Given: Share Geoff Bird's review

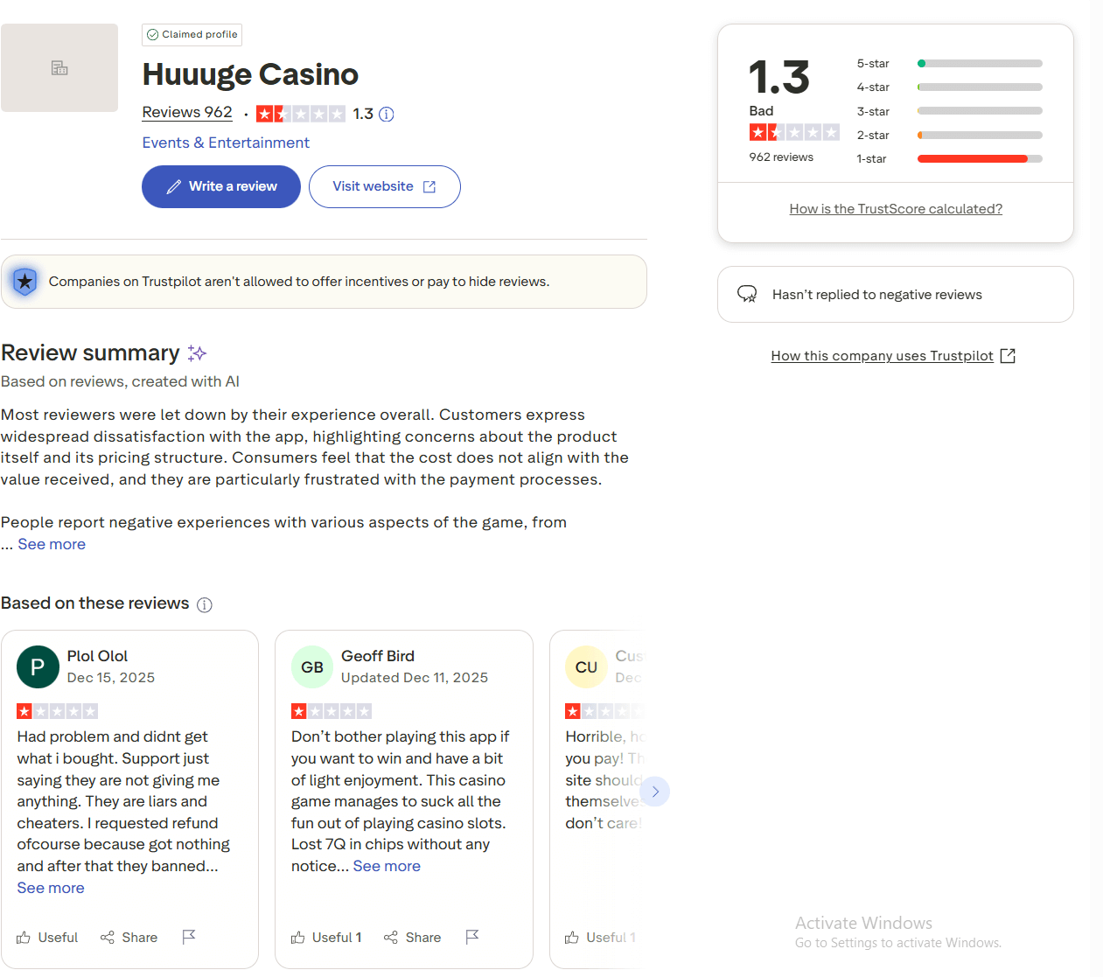Looking at the screenshot, I should tap(413, 938).
